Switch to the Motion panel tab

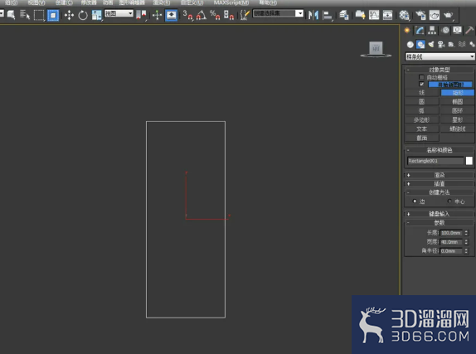(445, 31)
